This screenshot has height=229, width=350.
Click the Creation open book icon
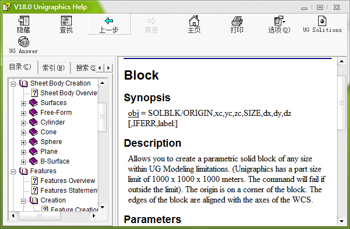[x=33, y=200]
